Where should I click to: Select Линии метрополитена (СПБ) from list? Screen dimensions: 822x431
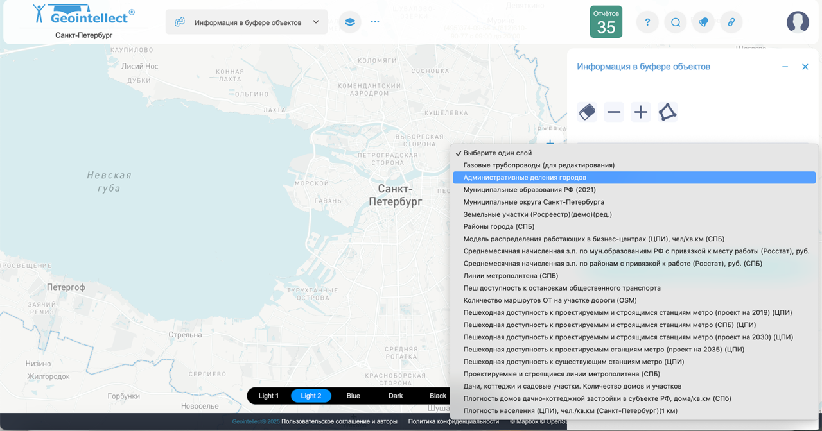coord(511,276)
